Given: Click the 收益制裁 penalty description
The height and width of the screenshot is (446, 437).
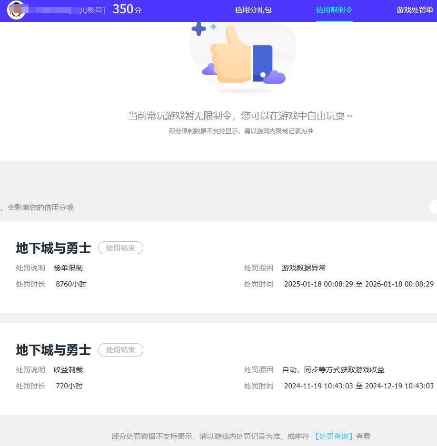Looking at the screenshot, I should pos(68,369).
